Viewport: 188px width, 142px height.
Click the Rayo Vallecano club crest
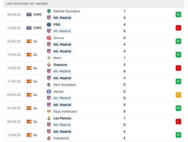coord(49,111)
